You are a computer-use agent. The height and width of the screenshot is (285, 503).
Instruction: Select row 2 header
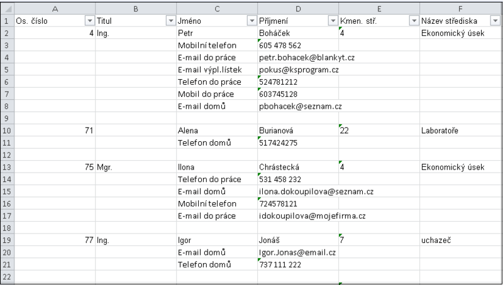click(x=8, y=33)
